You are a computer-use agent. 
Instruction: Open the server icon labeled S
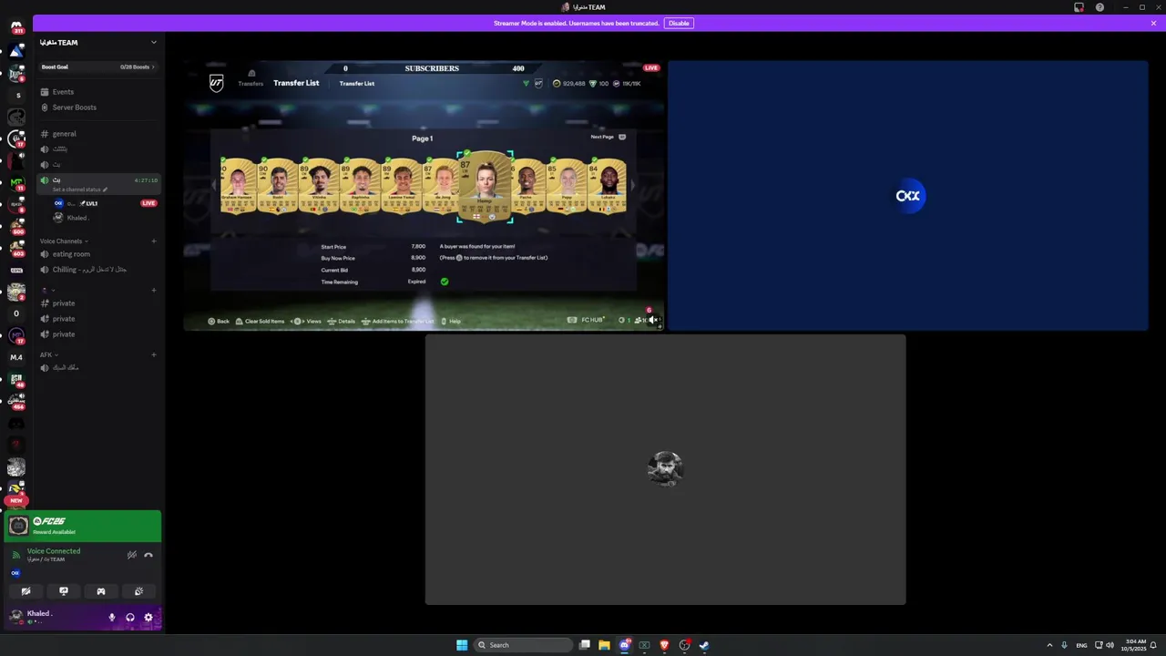tap(16, 96)
